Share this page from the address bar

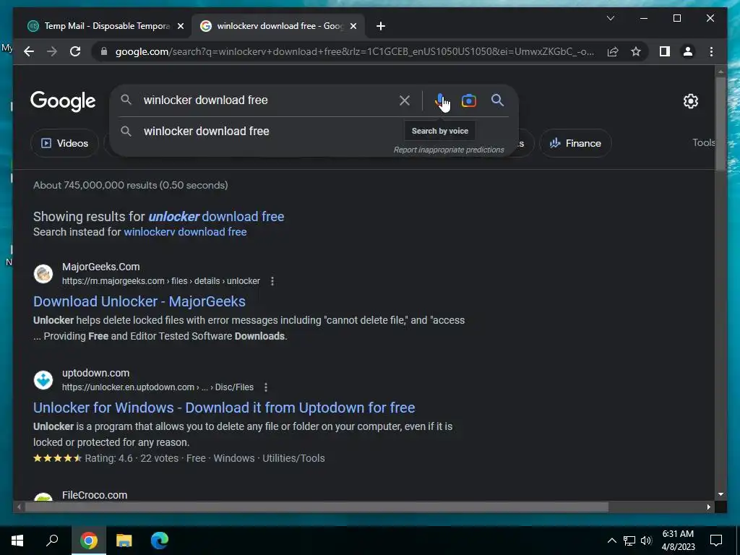[613, 51]
